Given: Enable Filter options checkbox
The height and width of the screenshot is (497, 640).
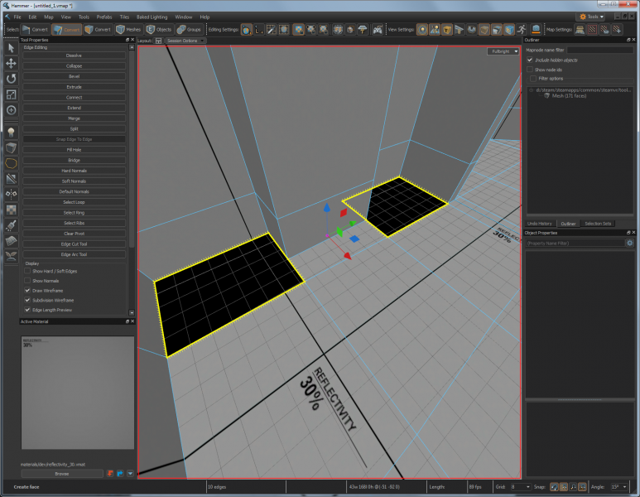Looking at the screenshot, I should point(533,79).
